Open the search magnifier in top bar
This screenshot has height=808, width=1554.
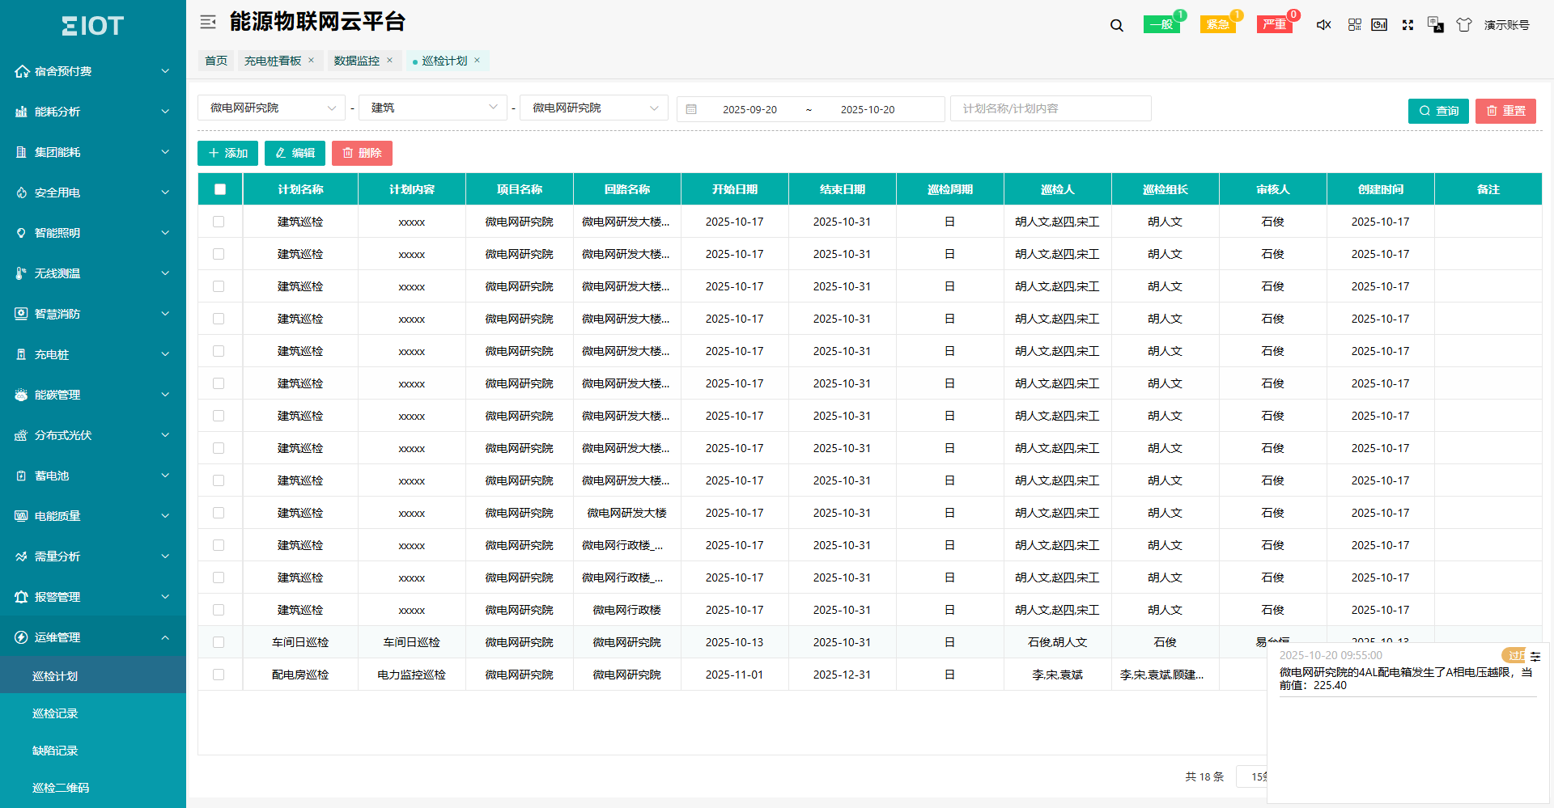pyautogui.click(x=1117, y=25)
